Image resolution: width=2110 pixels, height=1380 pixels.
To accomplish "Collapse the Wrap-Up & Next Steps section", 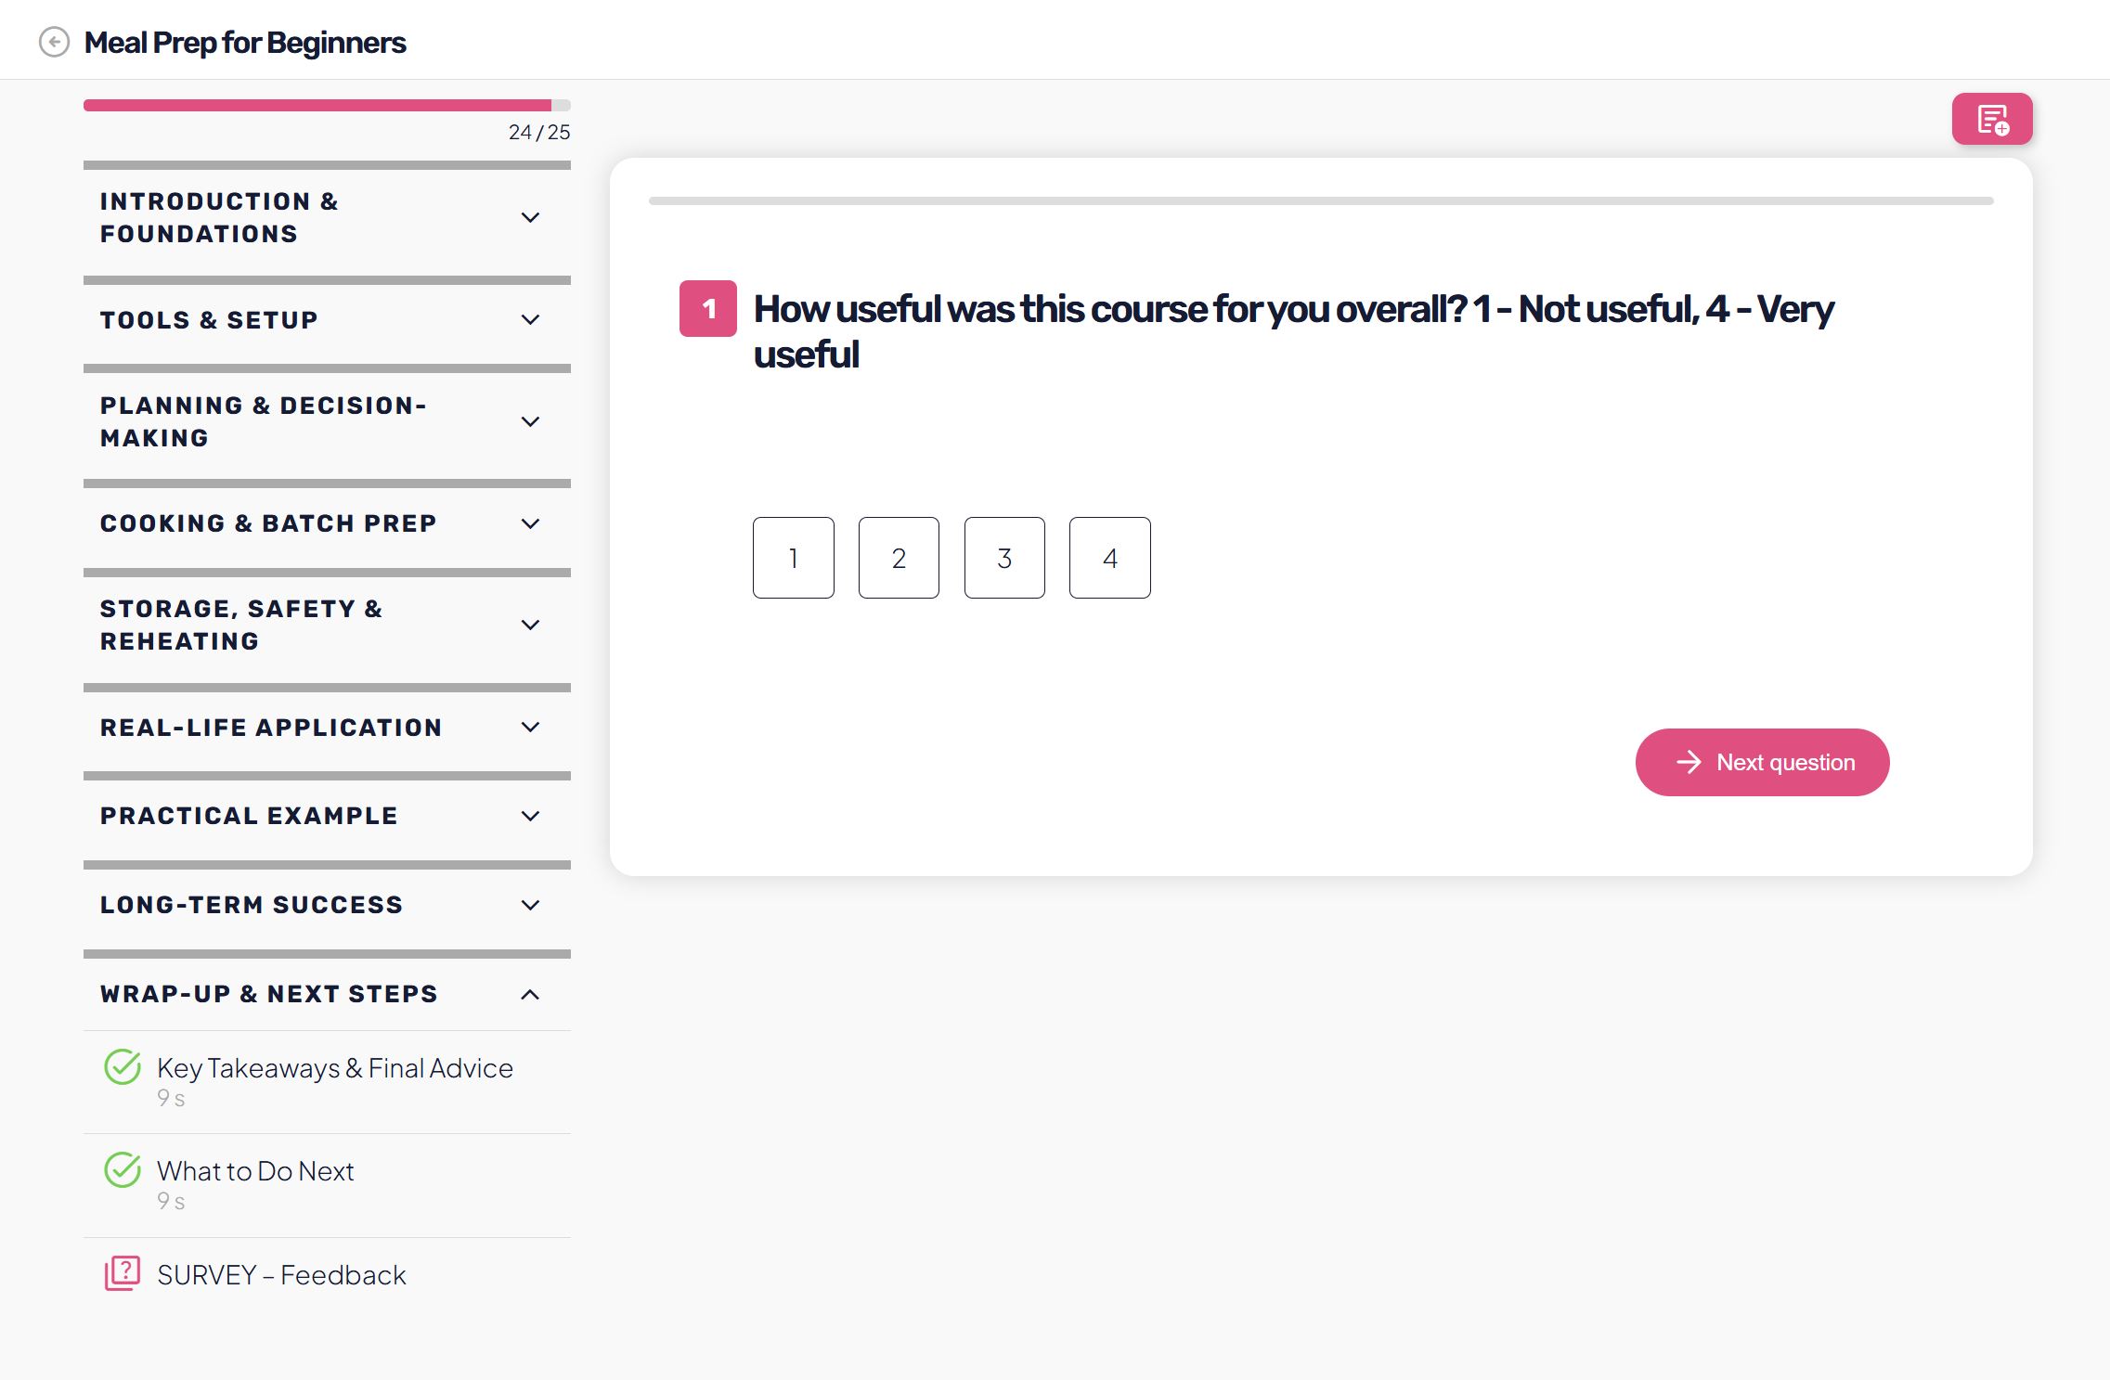I will tap(530, 995).
